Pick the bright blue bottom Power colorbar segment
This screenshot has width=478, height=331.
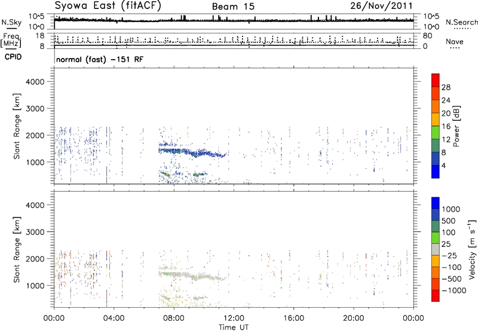click(x=436, y=171)
